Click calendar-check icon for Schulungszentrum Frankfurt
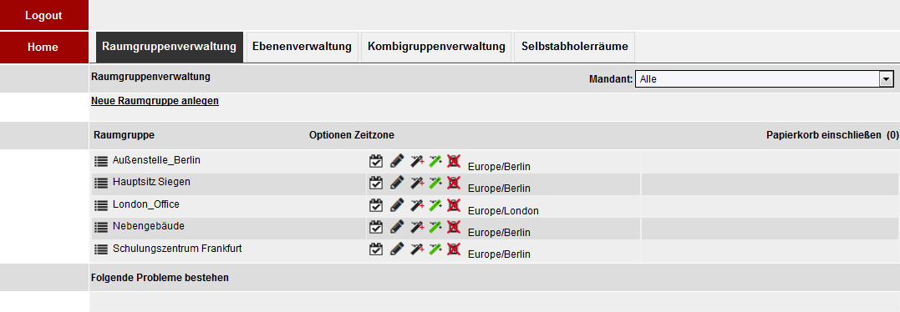The image size is (900, 312). click(x=375, y=249)
